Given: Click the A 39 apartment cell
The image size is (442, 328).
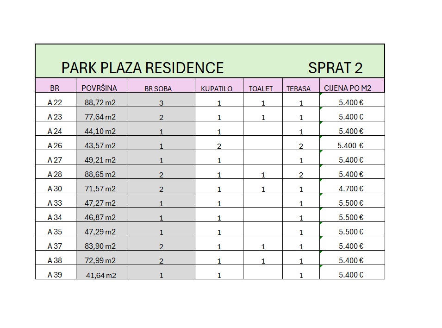Looking at the screenshot, I should (55, 274).
